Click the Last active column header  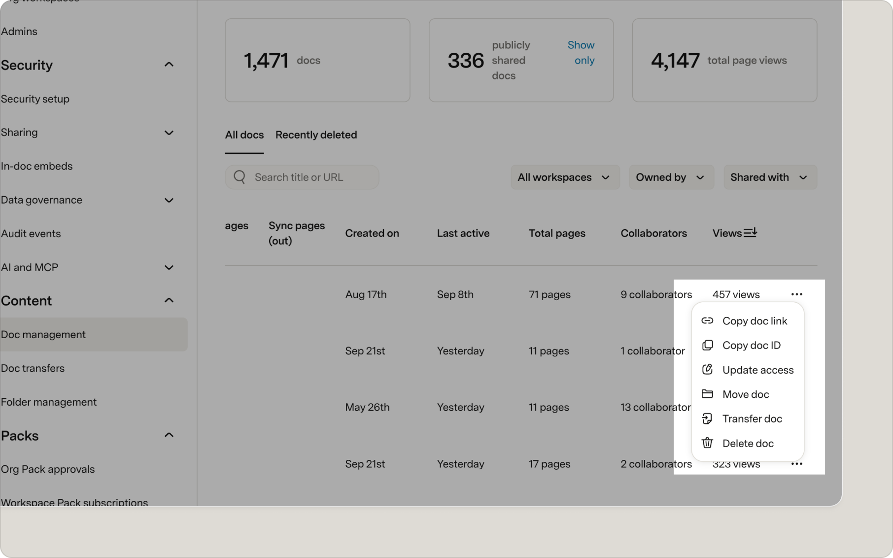click(463, 233)
